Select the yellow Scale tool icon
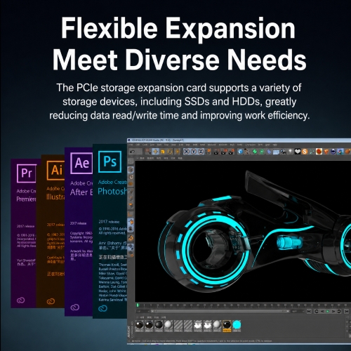Image resolution: width=351 pixels, height=351 pixels. pos(163,152)
